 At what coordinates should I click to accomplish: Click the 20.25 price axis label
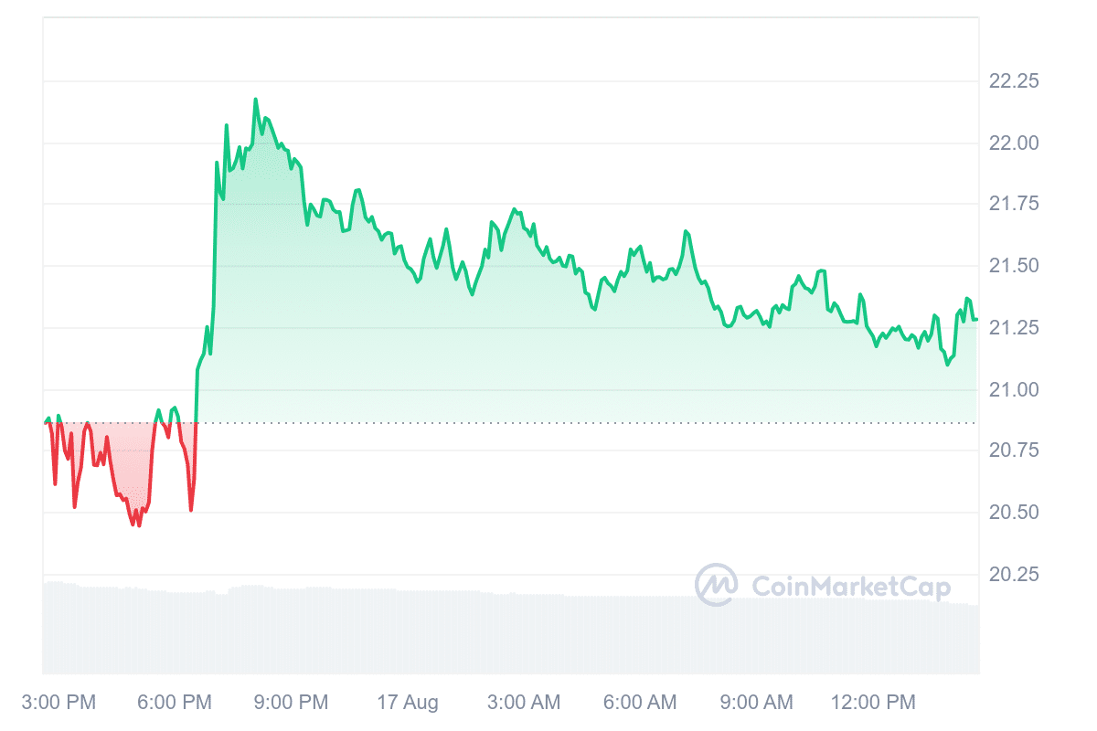click(1014, 574)
